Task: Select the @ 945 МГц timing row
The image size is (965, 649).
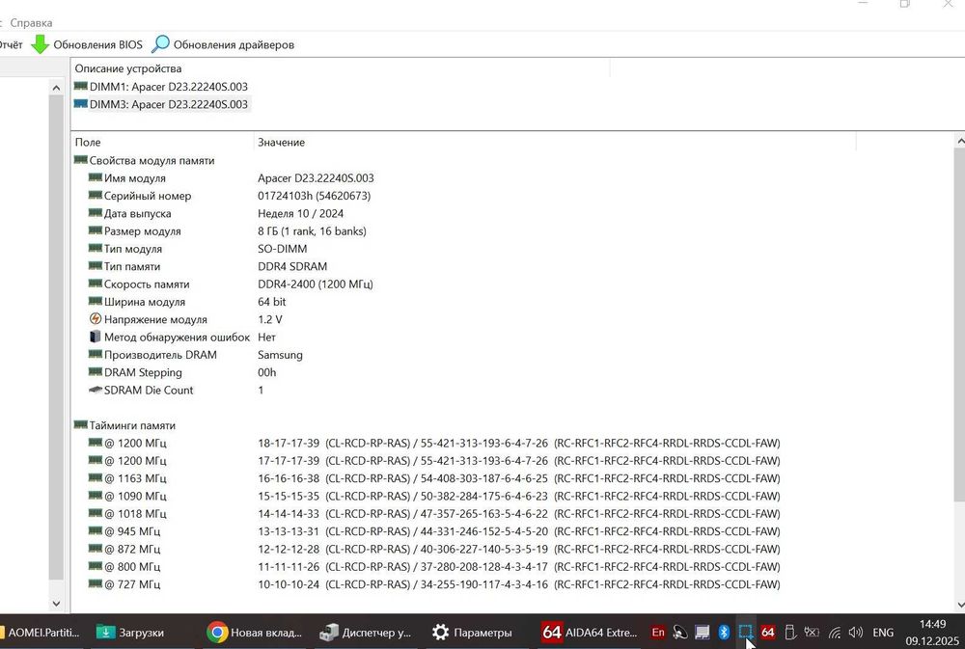Action: click(434, 531)
